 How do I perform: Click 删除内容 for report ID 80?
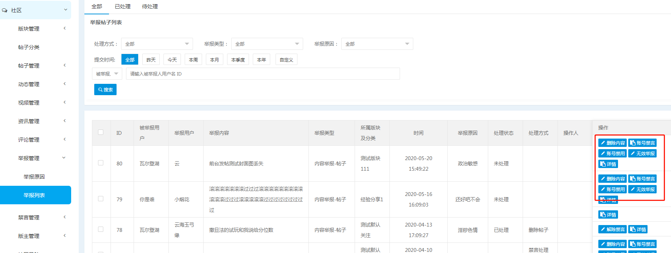[x=612, y=143]
